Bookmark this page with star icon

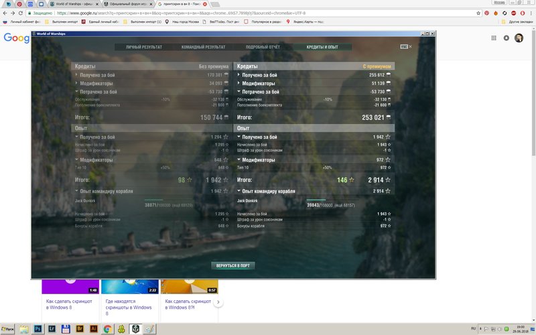tap(478, 13)
